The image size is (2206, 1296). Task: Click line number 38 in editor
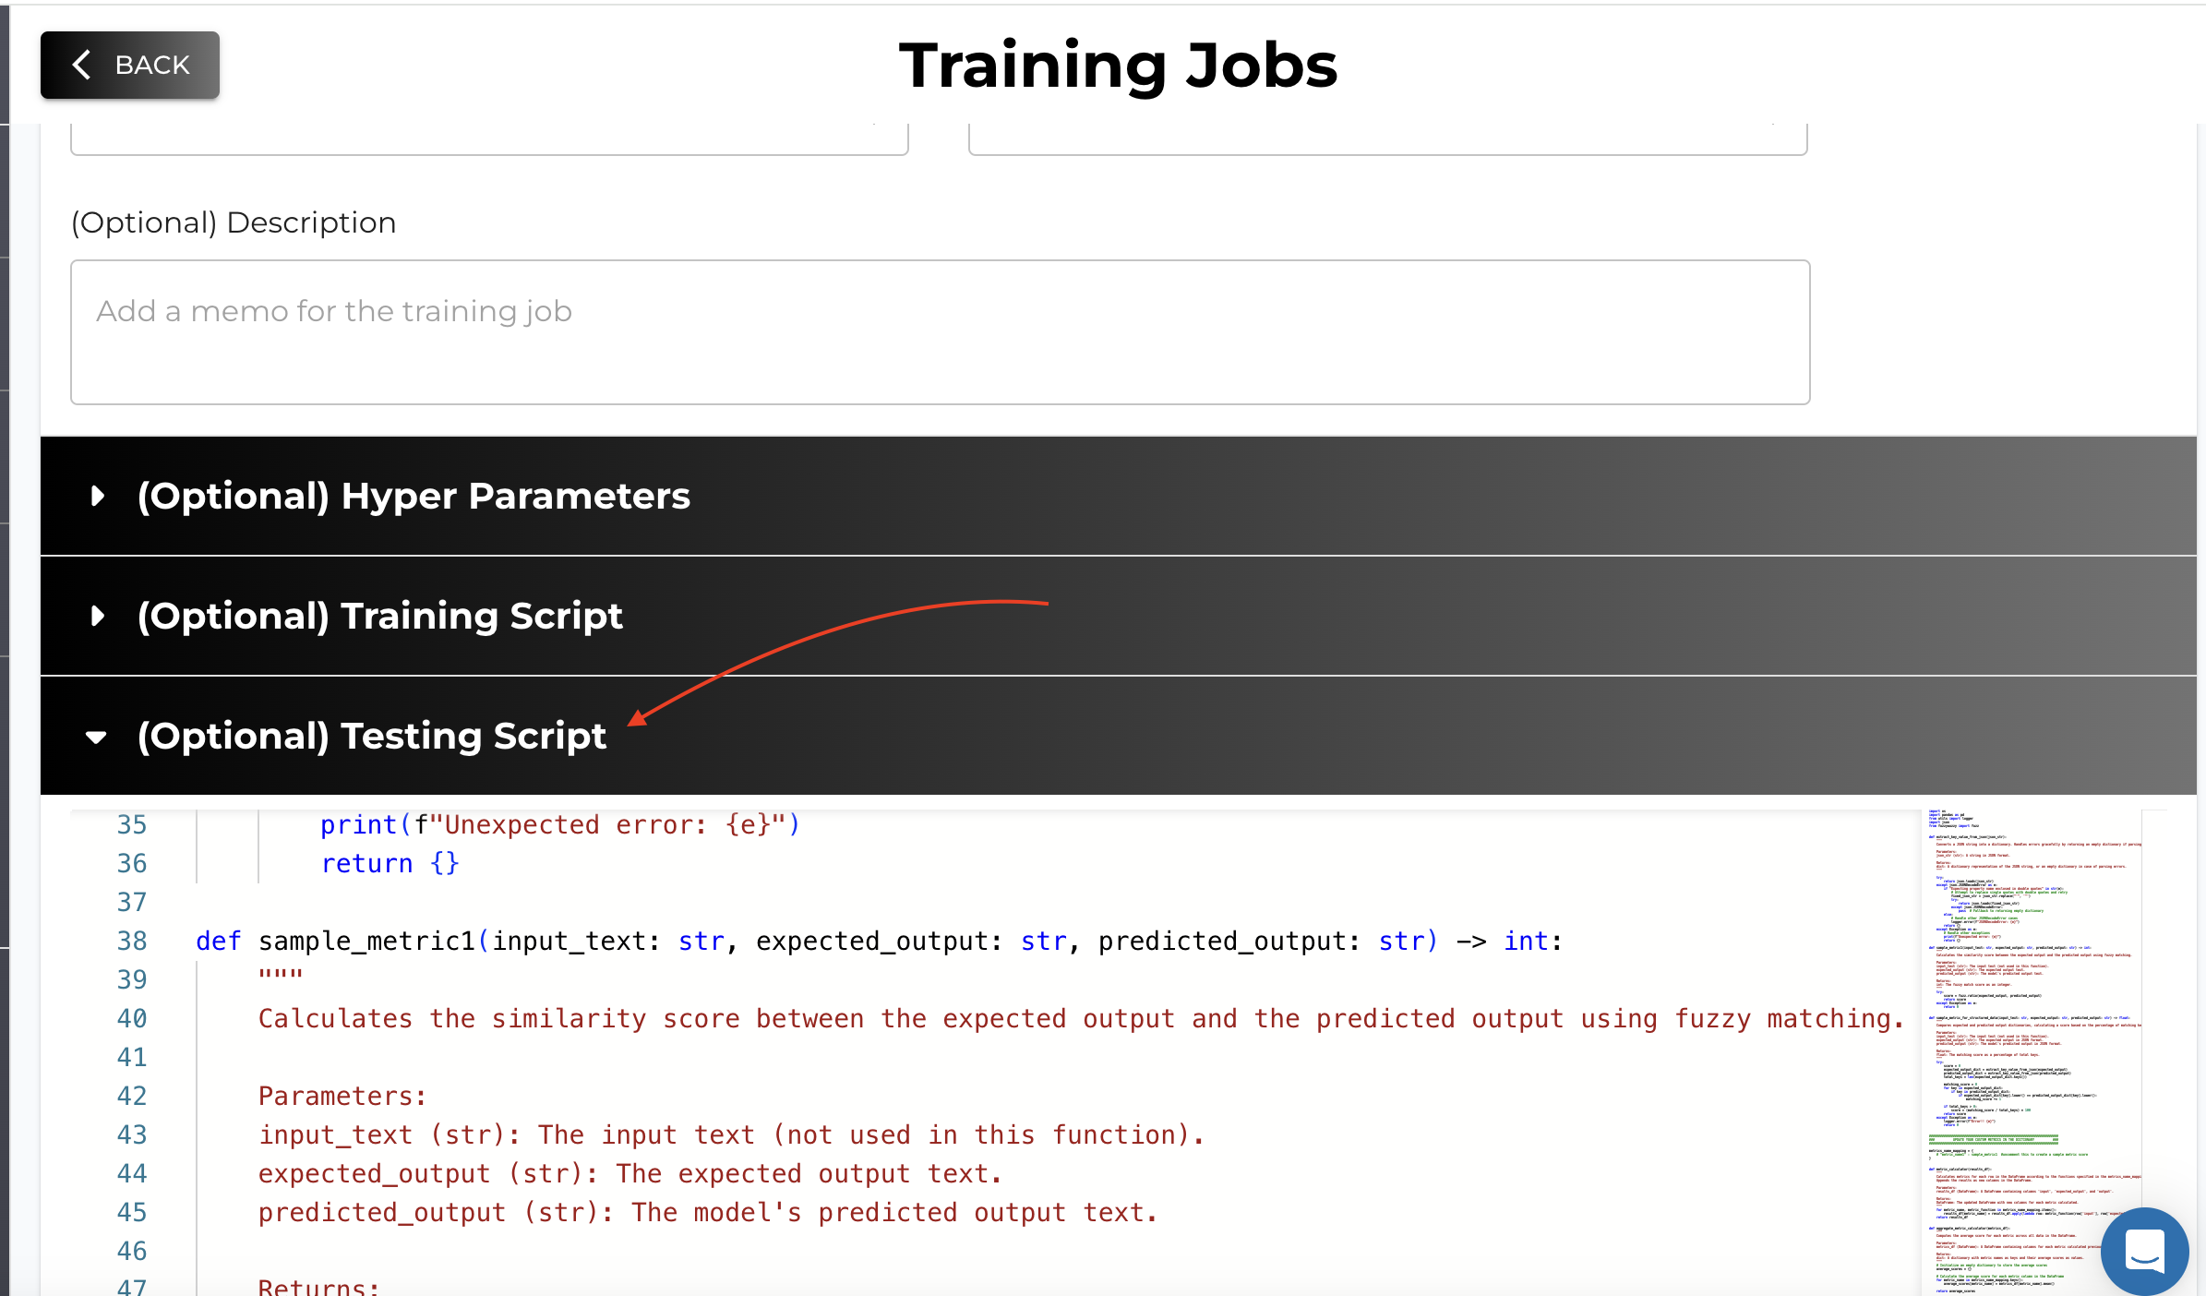click(132, 941)
